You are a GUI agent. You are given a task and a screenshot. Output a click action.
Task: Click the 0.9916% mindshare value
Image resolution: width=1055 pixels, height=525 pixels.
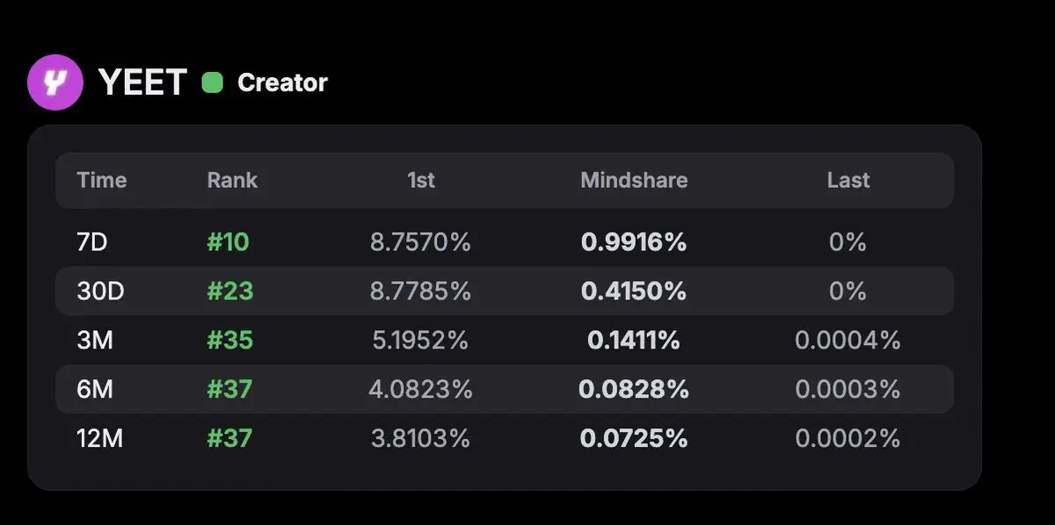(634, 241)
